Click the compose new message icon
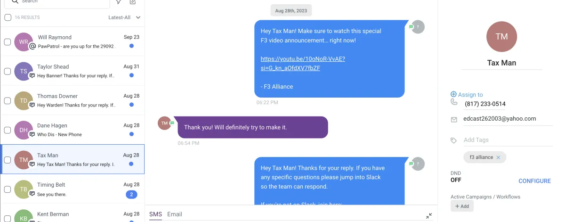 pos(133,2)
